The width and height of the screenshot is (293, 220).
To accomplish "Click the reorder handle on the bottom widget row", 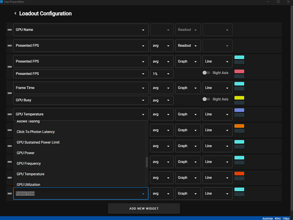I will [9, 193].
